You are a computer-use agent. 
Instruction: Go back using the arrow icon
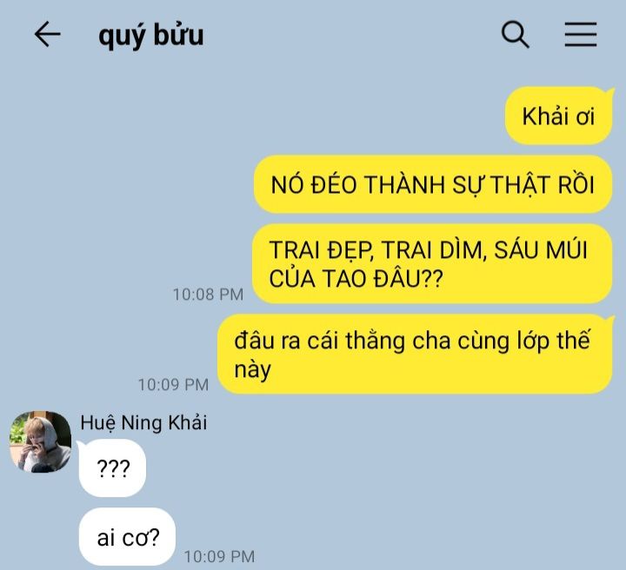(x=47, y=34)
